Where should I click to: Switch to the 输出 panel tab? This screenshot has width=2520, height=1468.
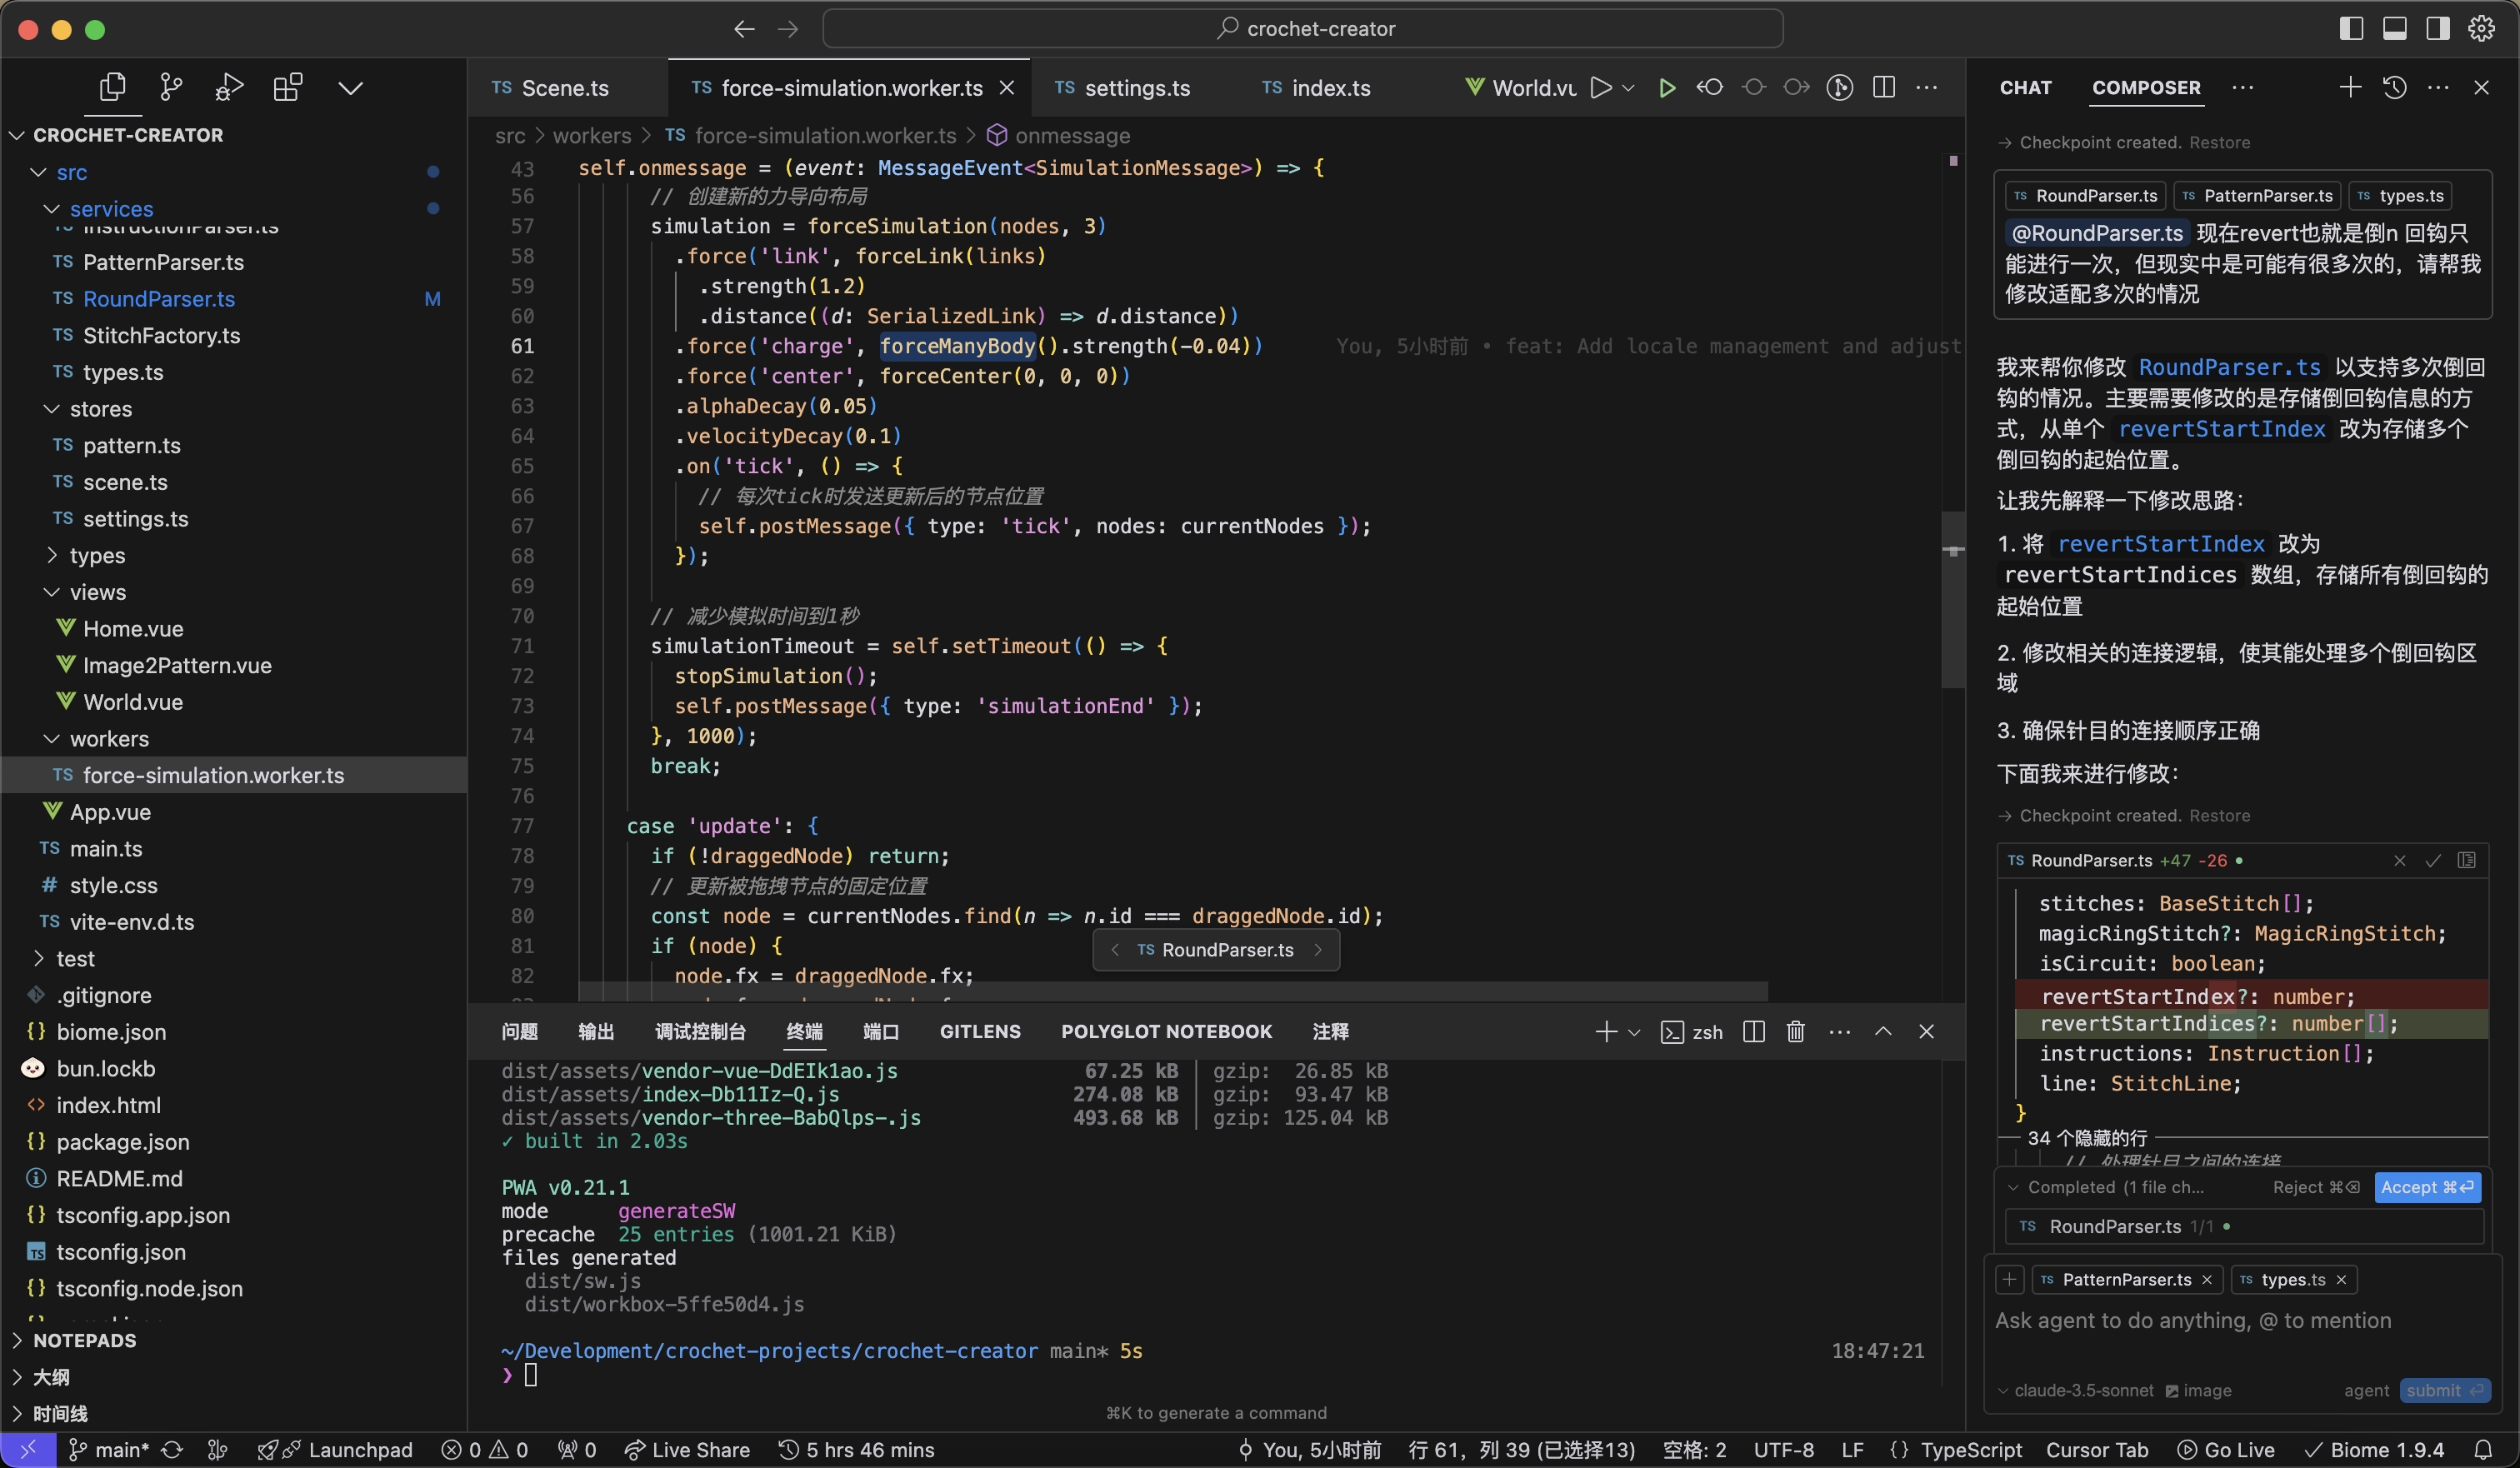tap(596, 1031)
